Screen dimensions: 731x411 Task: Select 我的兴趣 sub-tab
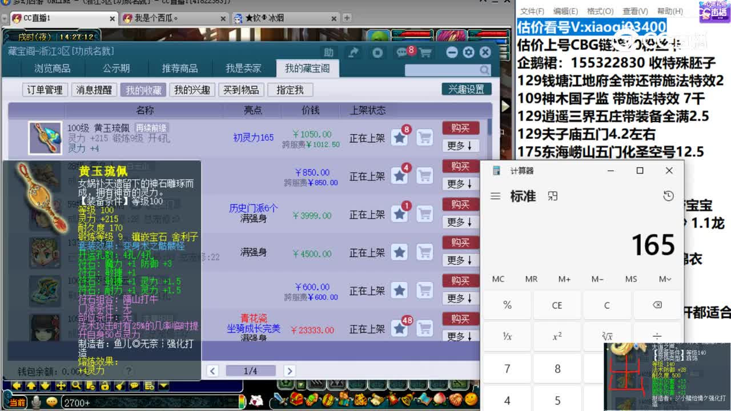(x=192, y=90)
